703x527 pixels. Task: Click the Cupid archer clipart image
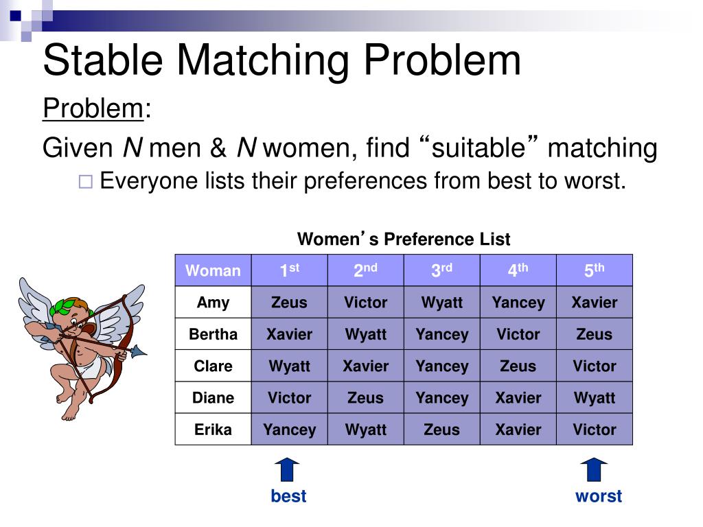click(81, 347)
